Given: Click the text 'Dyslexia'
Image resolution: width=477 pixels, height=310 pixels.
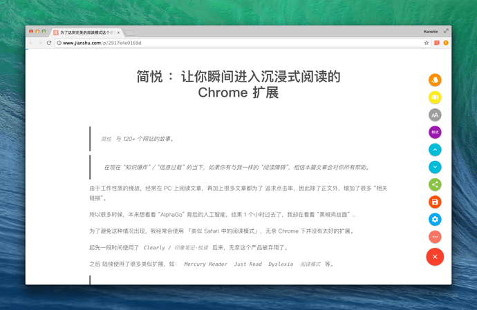Looking at the screenshot, I should 281,264.
